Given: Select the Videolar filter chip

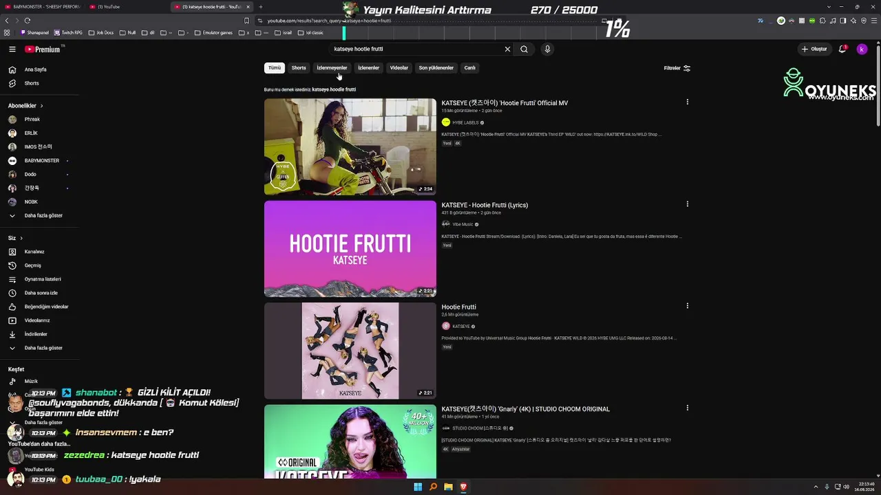Looking at the screenshot, I should pyautogui.click(x=399, y=68).
